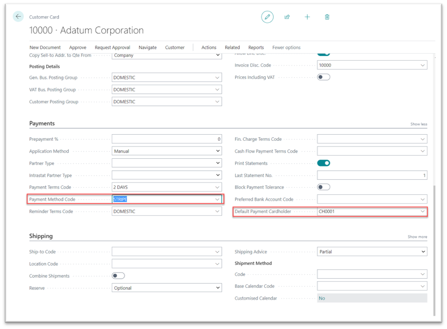The image size is (447, 329).
Task: Expand Default Payment Cardholder dropdown
Action: (422, 211)
